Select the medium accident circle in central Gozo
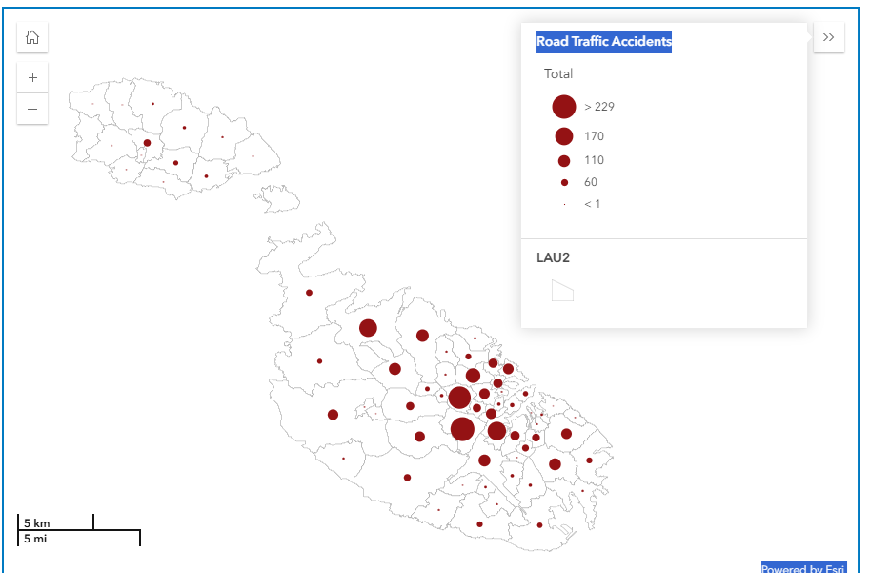 click(147, 143)
